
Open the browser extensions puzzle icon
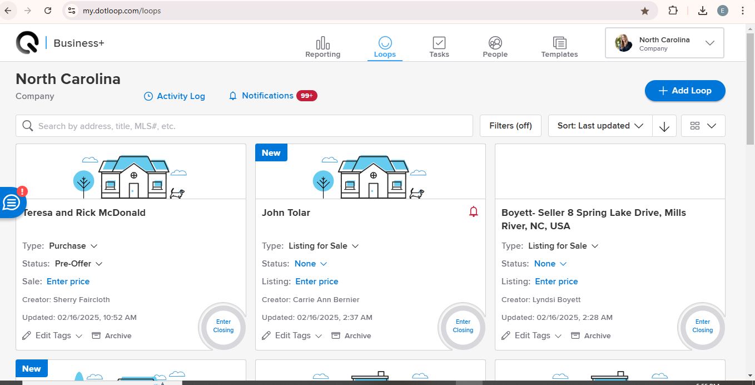(673, 11)
